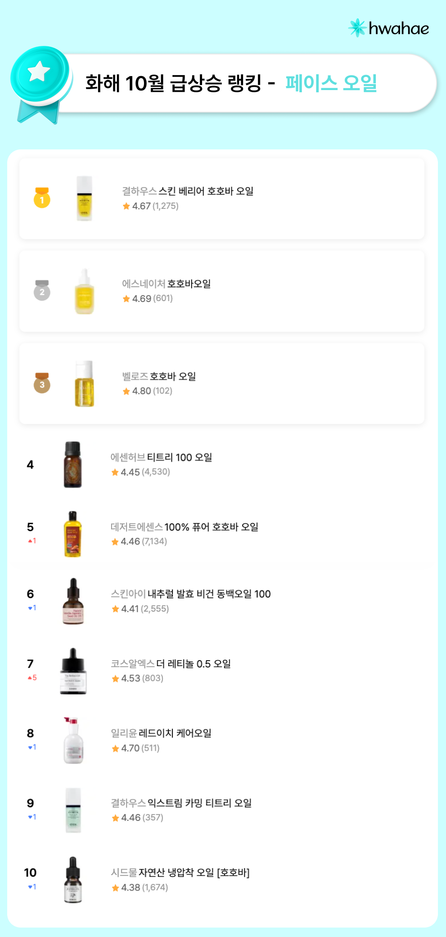Viewport: 446px width, 937px height.
Task: Open 일리윤 레드이치 케어오일 product
Action: click(x=161, y=733)
